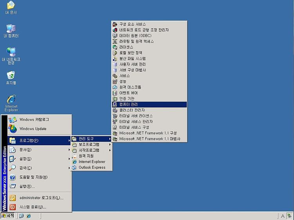Choose administrator 로그오프(L)... entry
Screen dimensions: 294x220
(40, 198)
